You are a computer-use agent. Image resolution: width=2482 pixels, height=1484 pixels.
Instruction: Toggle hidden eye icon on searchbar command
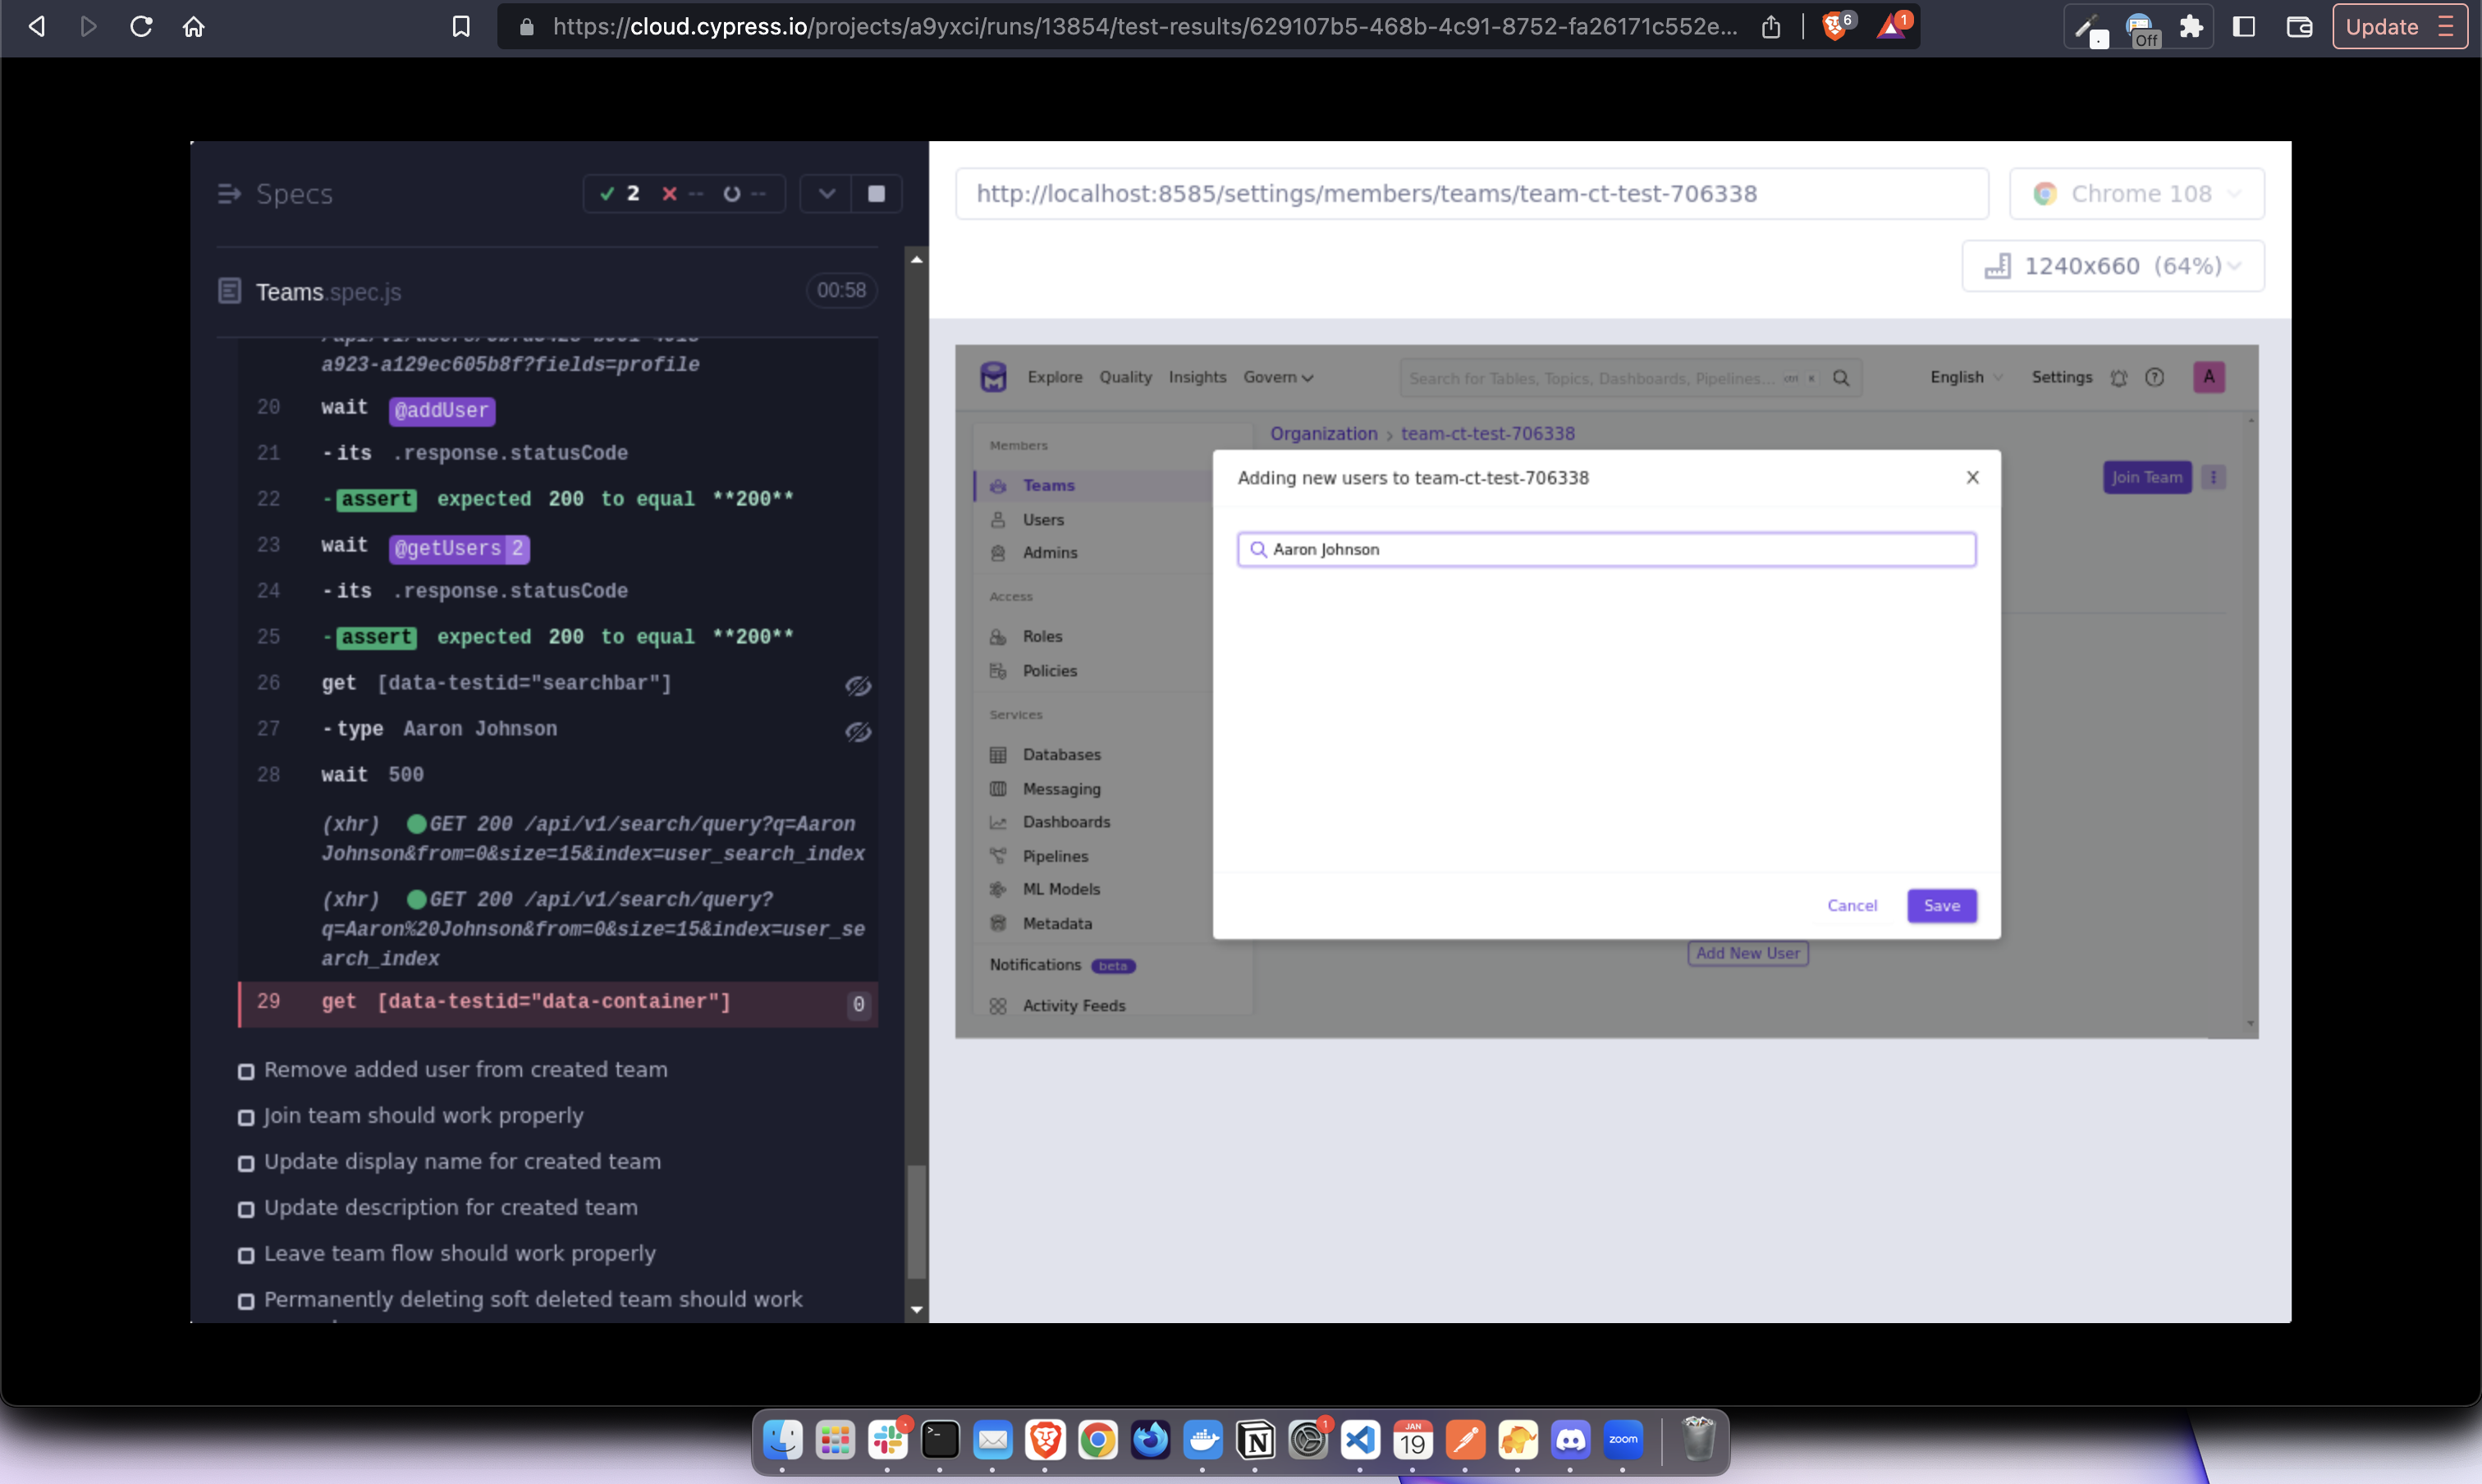tap(858, 685)
